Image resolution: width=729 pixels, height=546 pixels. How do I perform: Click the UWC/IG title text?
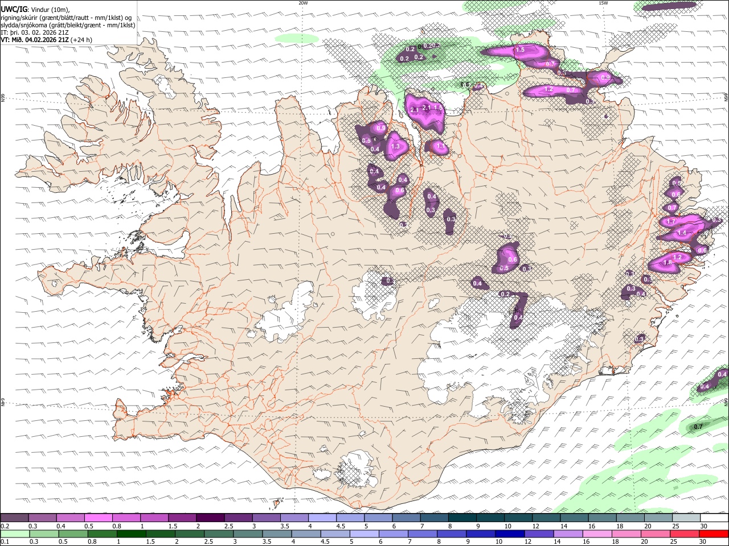(13, 10)
